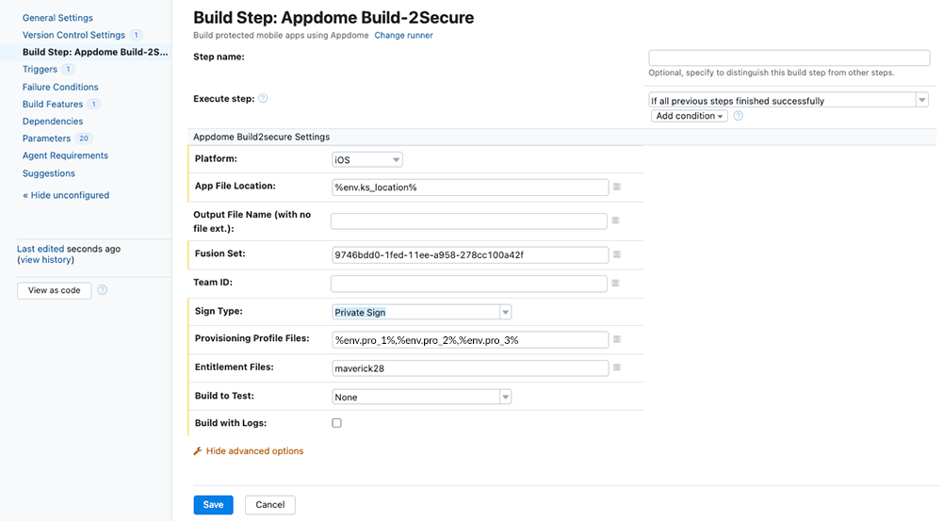Open the Execute step condition dropdown
Image resolution: width=942 pixels, height=521 pixels.
[788, 101]
